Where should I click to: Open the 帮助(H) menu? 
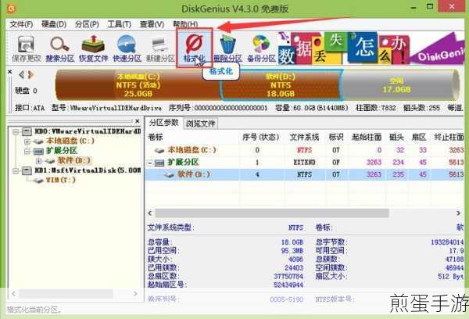click(185, 24)
